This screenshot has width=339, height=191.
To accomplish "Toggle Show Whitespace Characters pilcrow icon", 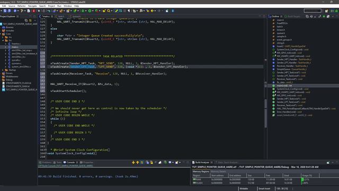I will 129,11.
